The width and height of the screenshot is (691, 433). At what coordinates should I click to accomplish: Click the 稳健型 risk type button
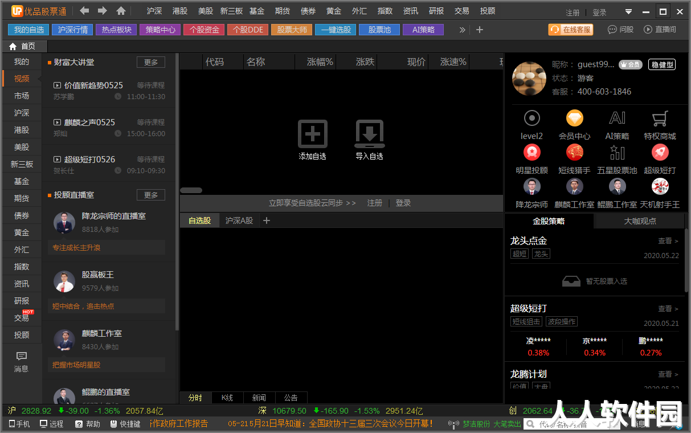click(x=662, y=65)
